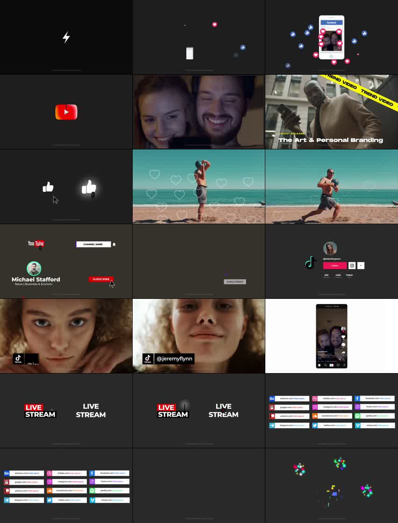Click the facebook.com link in the lower social links frame
The width and height of the screenshot is (398, 523).
point(112,474)
